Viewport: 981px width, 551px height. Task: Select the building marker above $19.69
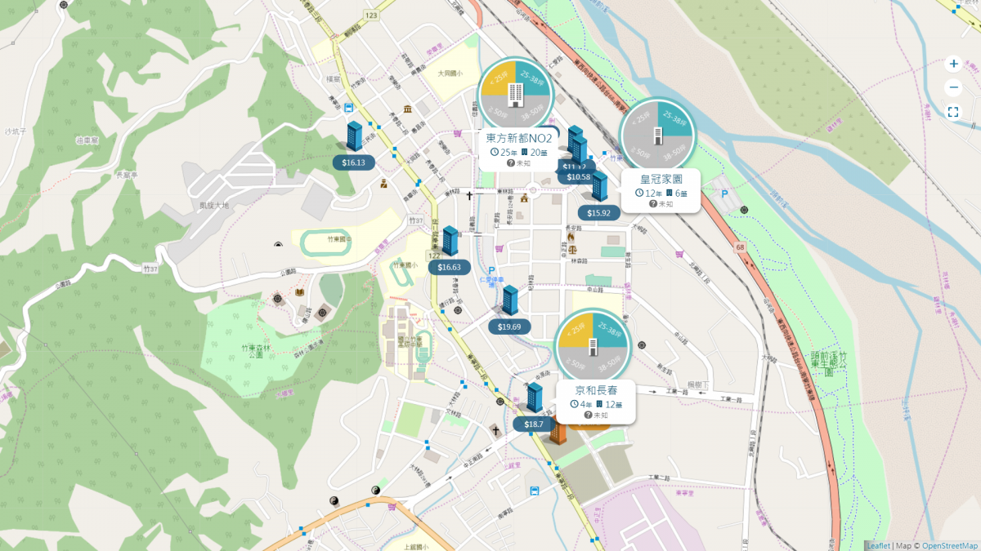coord(510,300)
